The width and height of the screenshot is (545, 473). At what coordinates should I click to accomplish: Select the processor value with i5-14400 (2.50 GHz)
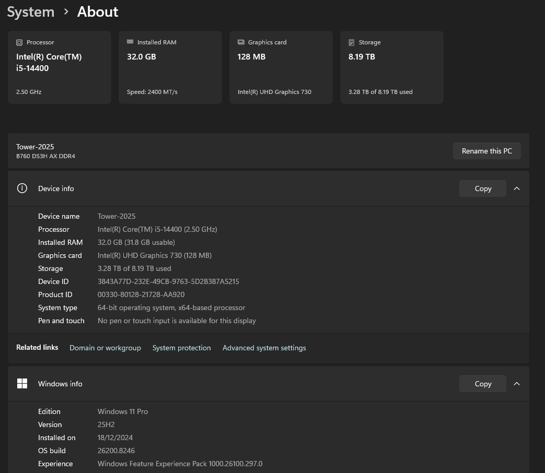click(x=157, y=229)
